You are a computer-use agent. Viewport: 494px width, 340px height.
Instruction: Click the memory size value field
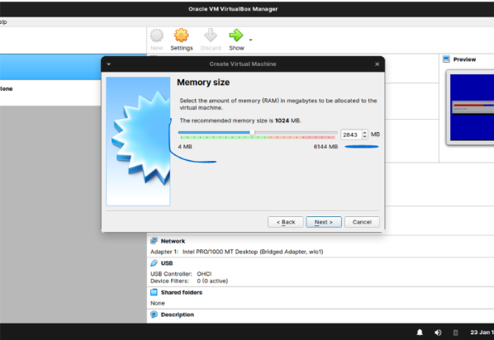click(351, 135)
